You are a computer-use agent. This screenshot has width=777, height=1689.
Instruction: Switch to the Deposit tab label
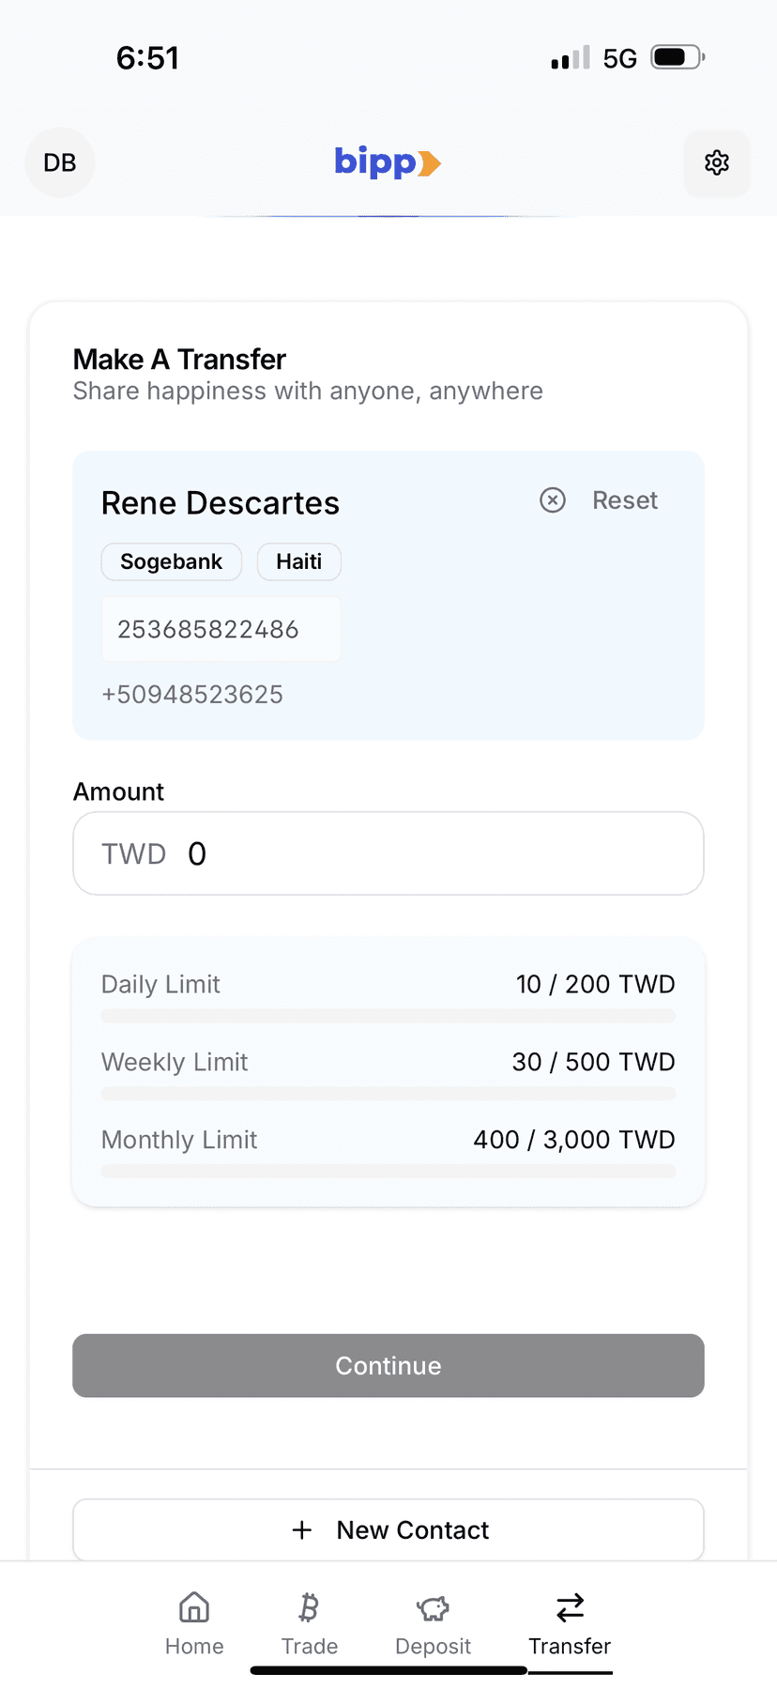433,1647
